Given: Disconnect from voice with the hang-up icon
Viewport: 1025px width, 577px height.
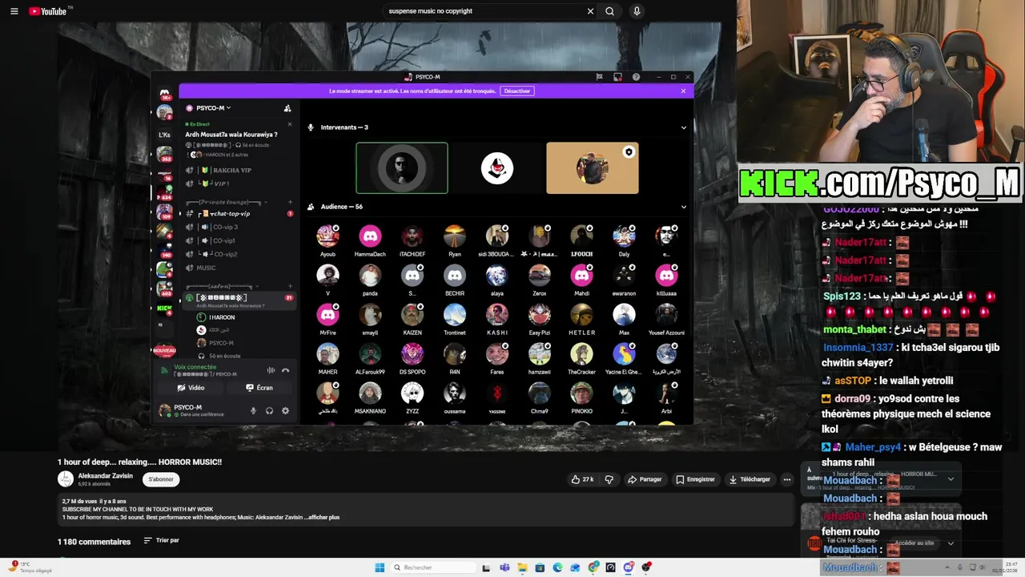Looking at the screenshot, I should (x=285, y=370).
